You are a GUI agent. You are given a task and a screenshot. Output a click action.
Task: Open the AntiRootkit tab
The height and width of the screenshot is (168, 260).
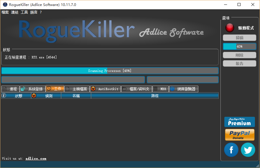coord(105,89)
